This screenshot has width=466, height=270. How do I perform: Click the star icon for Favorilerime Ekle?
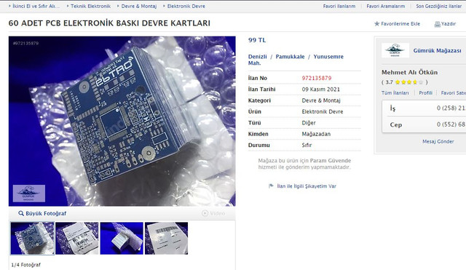377,24
